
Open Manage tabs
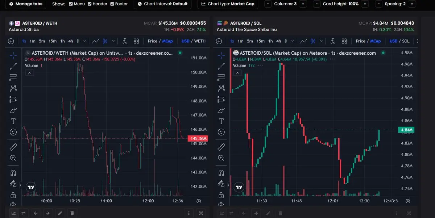(x=26, y=4)
